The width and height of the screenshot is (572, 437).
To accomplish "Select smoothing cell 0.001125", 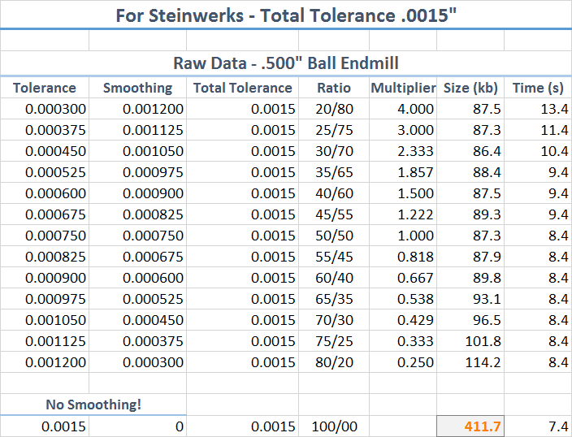I will 138,130.
